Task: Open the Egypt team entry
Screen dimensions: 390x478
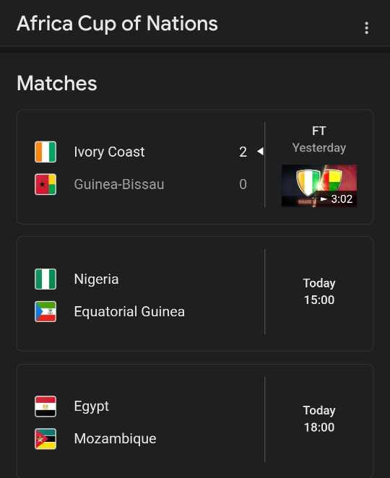Action: (x=92, y=407)
